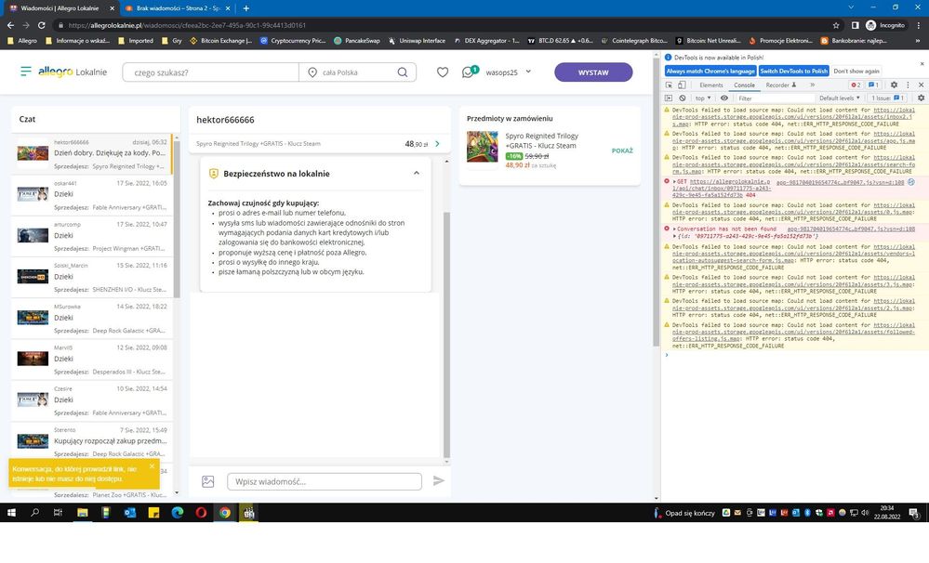
Task: Expand the wasops25 account dropdown
Action: point(528,72)
